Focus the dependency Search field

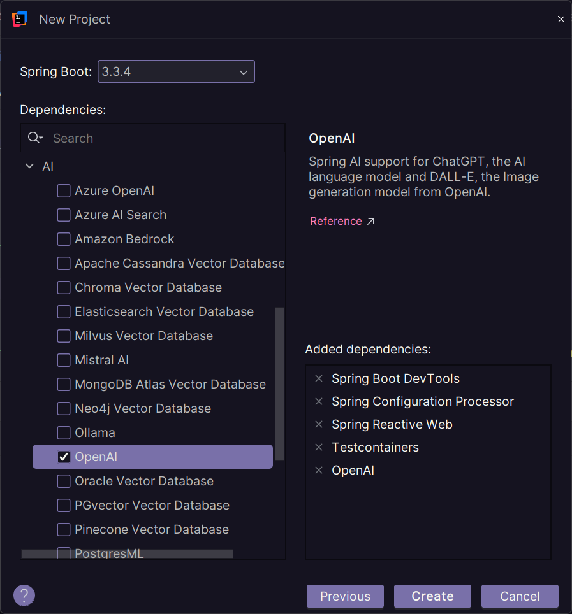(x=166, y=138)
